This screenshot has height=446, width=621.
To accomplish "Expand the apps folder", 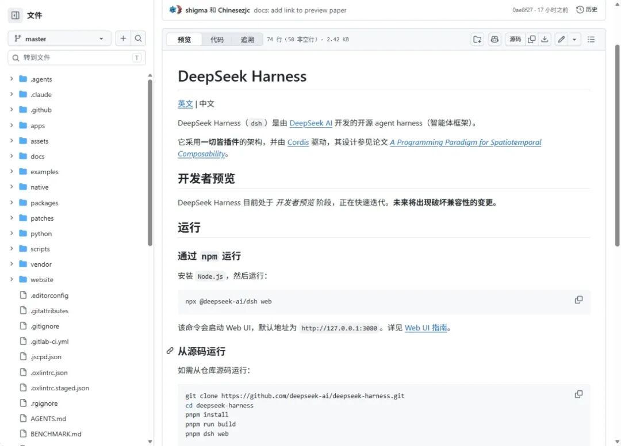I will coord(11,125).
